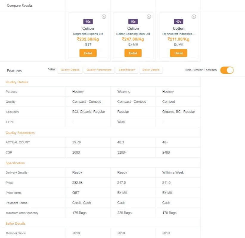
Task: Open Detail for Nagreeka Exports Ltd
Action: [x=88, y=53]
